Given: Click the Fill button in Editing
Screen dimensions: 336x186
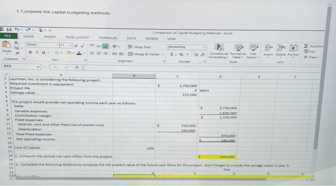Looking at the screenshot, I should [310, 52].
